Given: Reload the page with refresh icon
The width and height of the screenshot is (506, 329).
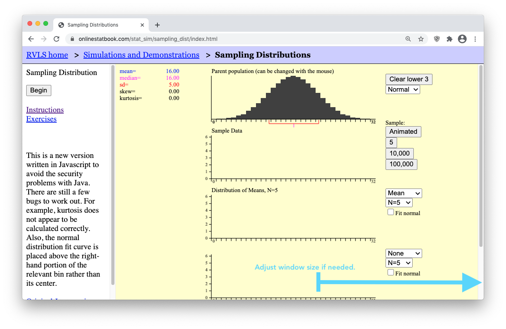Looking at the screenshot, I should (x=56, y=39).
